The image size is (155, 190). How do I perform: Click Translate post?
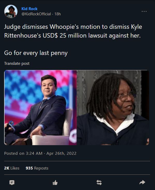pos(17,64)
